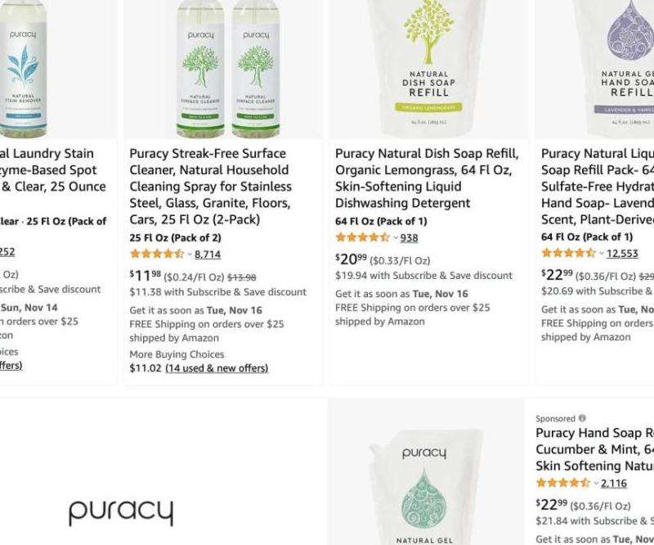Open Puracy Hand Soap Refill Cucumber & Mint title

coord(595,449)
